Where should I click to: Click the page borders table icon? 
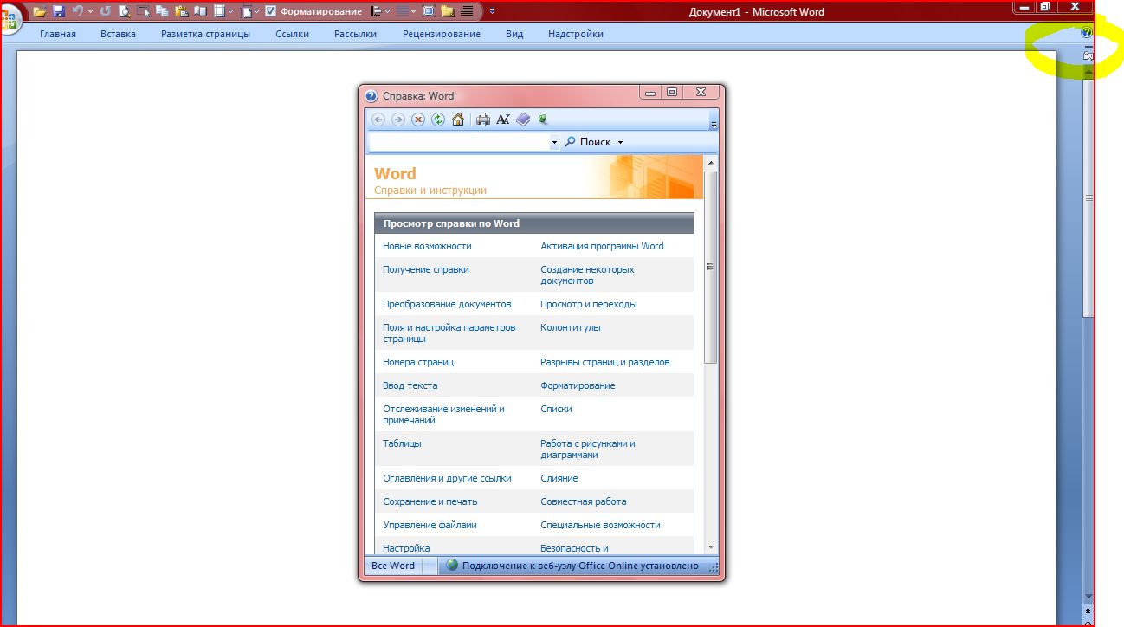pos(219,12)
